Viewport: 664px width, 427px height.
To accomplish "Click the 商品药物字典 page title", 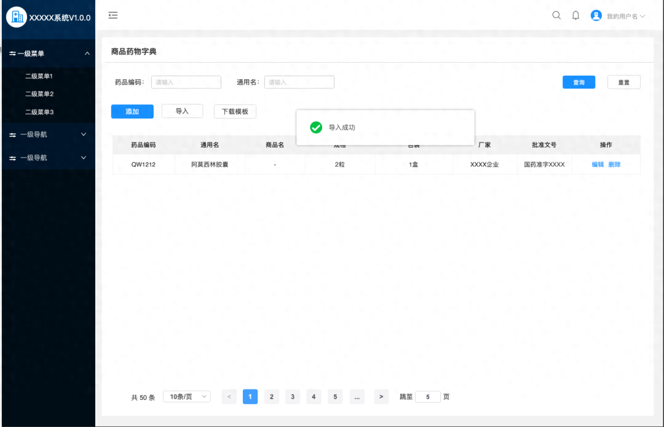I will point(134,52).
